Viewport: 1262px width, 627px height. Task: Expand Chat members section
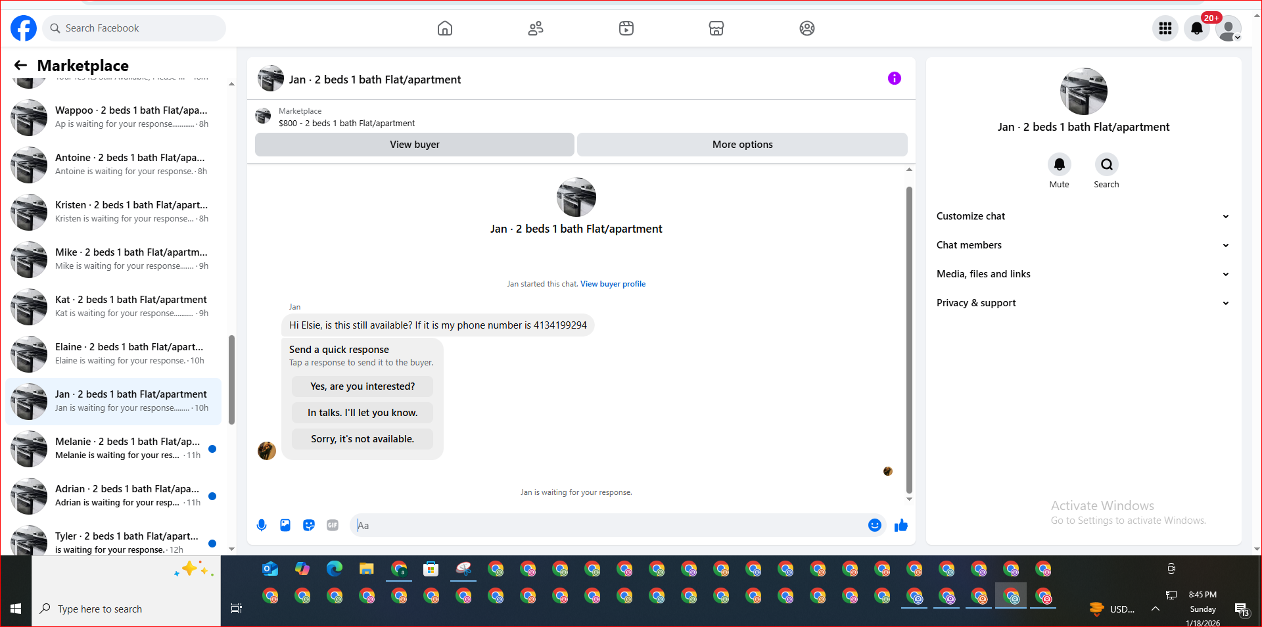1083,245
